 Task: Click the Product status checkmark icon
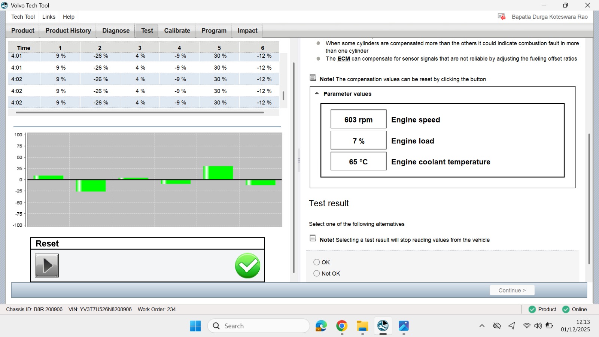(532, 309)
